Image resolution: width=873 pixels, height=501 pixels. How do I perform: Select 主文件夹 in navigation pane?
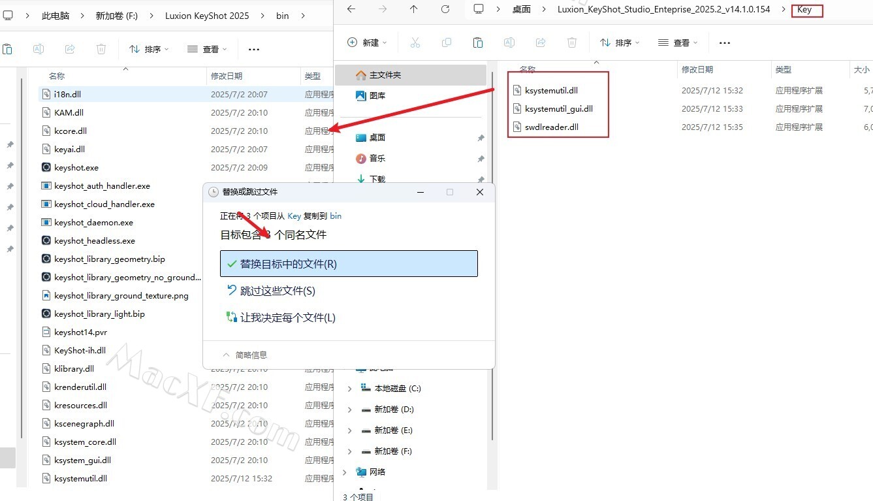coord(411,75)
